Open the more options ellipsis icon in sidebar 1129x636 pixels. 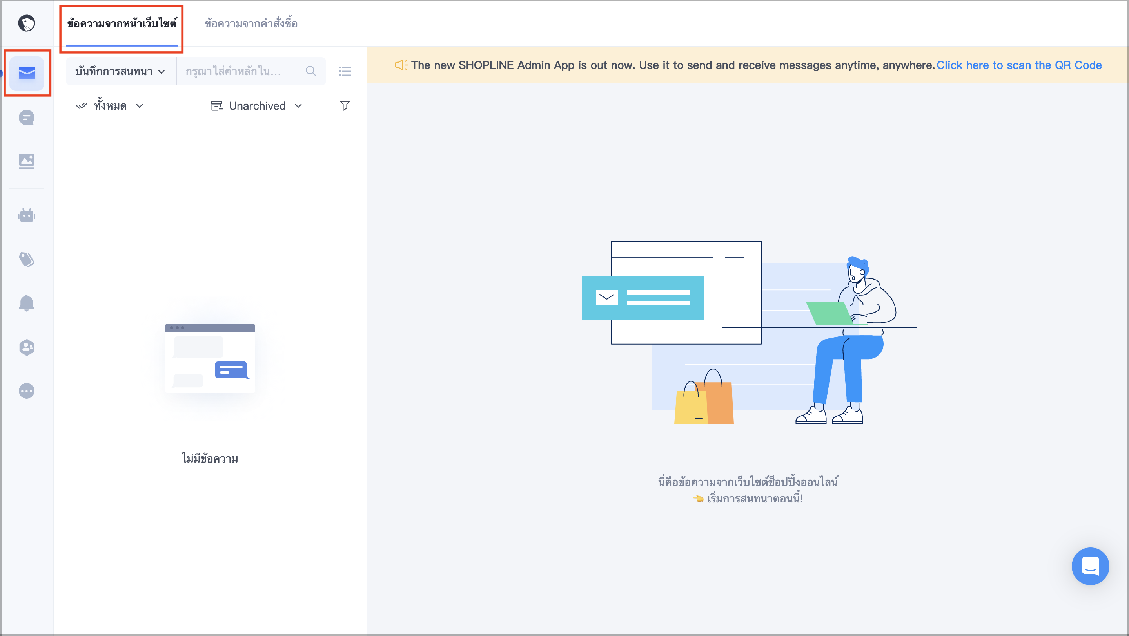[x=27, y=391]
